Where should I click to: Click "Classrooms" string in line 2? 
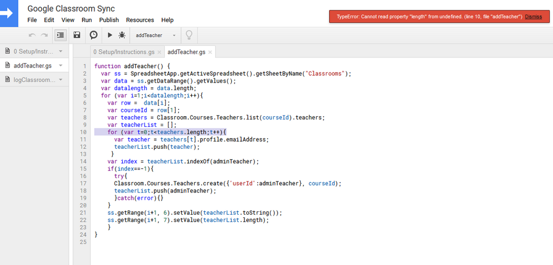[325, 74]
